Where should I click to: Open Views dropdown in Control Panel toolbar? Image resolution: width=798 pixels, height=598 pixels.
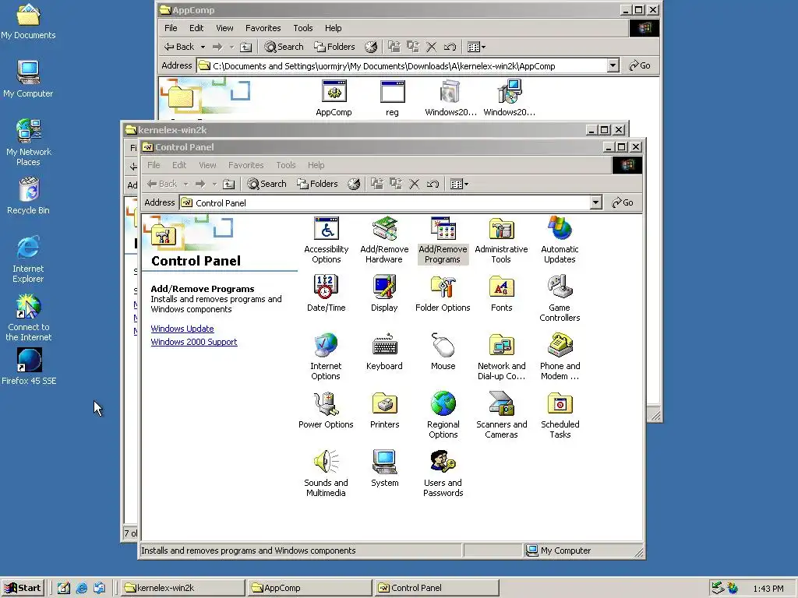(x=460, y=184)
